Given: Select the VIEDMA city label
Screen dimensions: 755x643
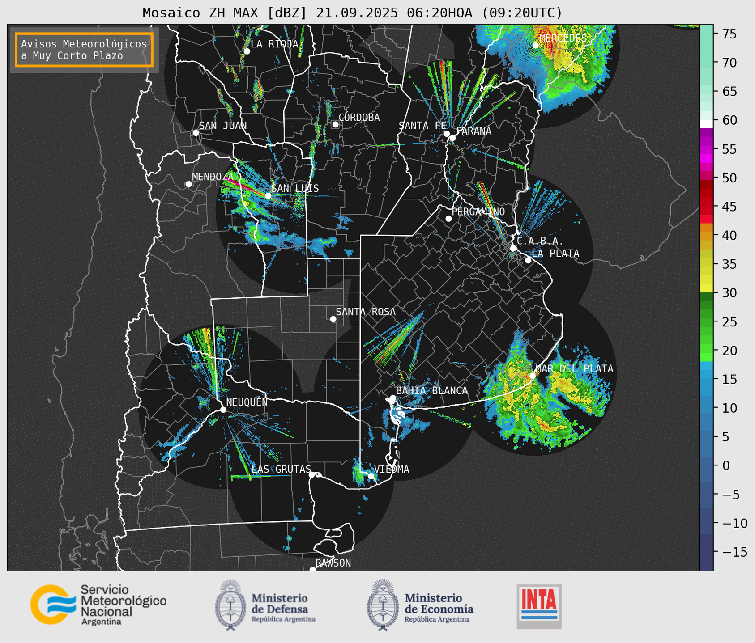Looking at the screenshot, I should (x=392, y=469).
